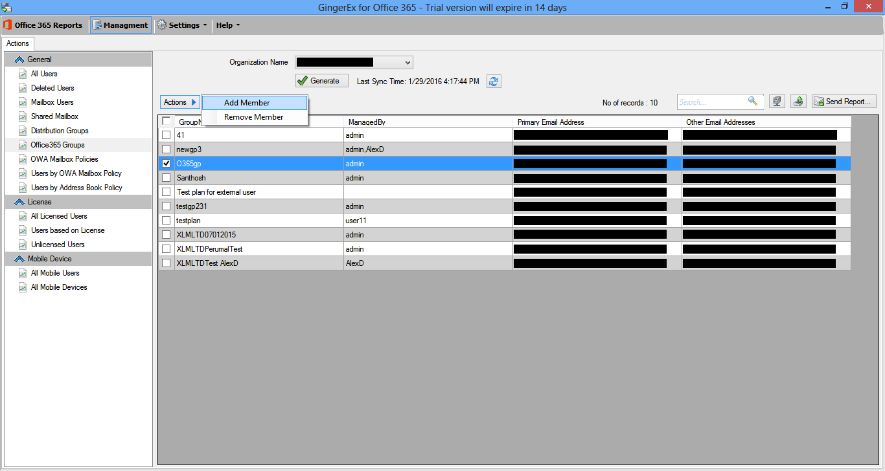Click the icon next to Users by Address Book Policy

[x=23, y=188]
